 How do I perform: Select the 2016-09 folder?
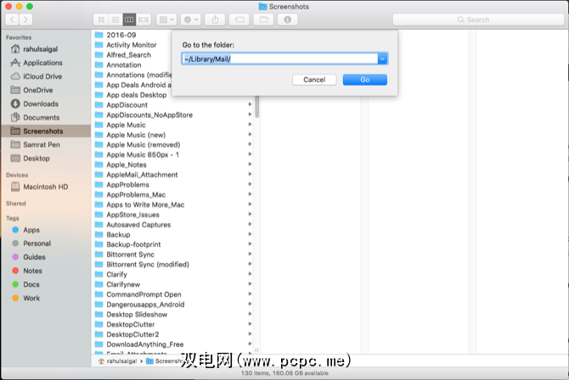(x=121, y=35)
